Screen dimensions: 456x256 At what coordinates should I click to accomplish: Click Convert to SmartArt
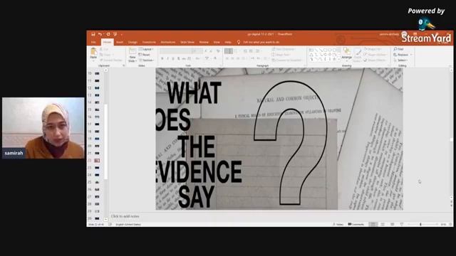click(286, 60)
